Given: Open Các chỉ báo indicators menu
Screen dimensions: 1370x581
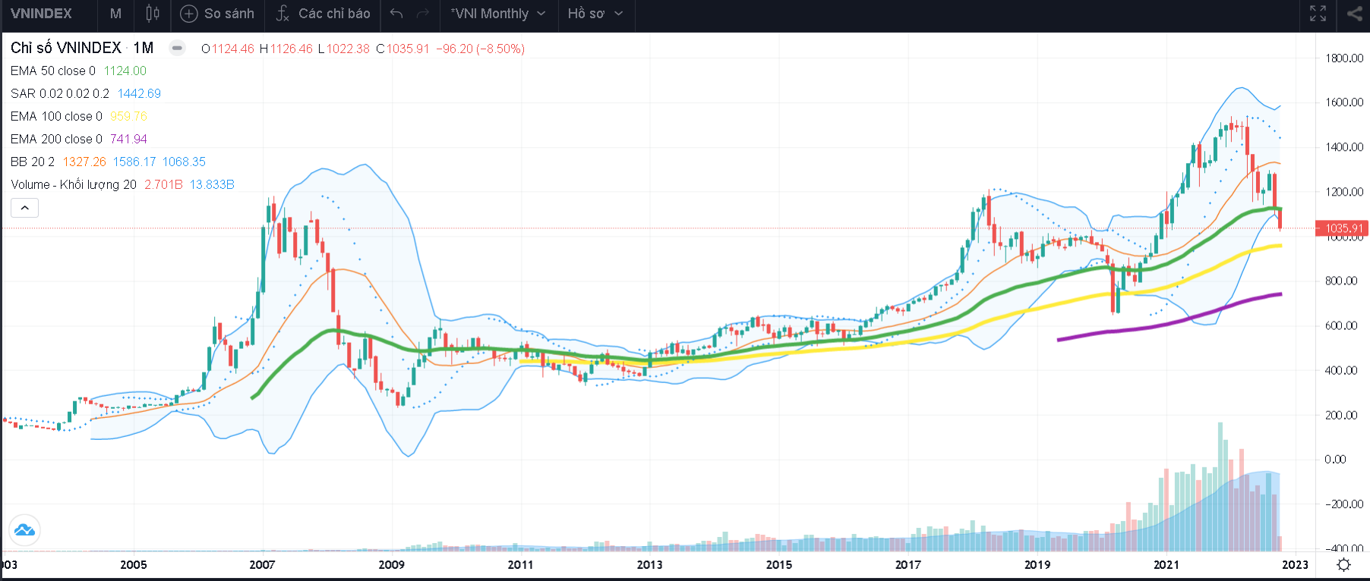Looking at the screenshot, I should coord(324,14).
